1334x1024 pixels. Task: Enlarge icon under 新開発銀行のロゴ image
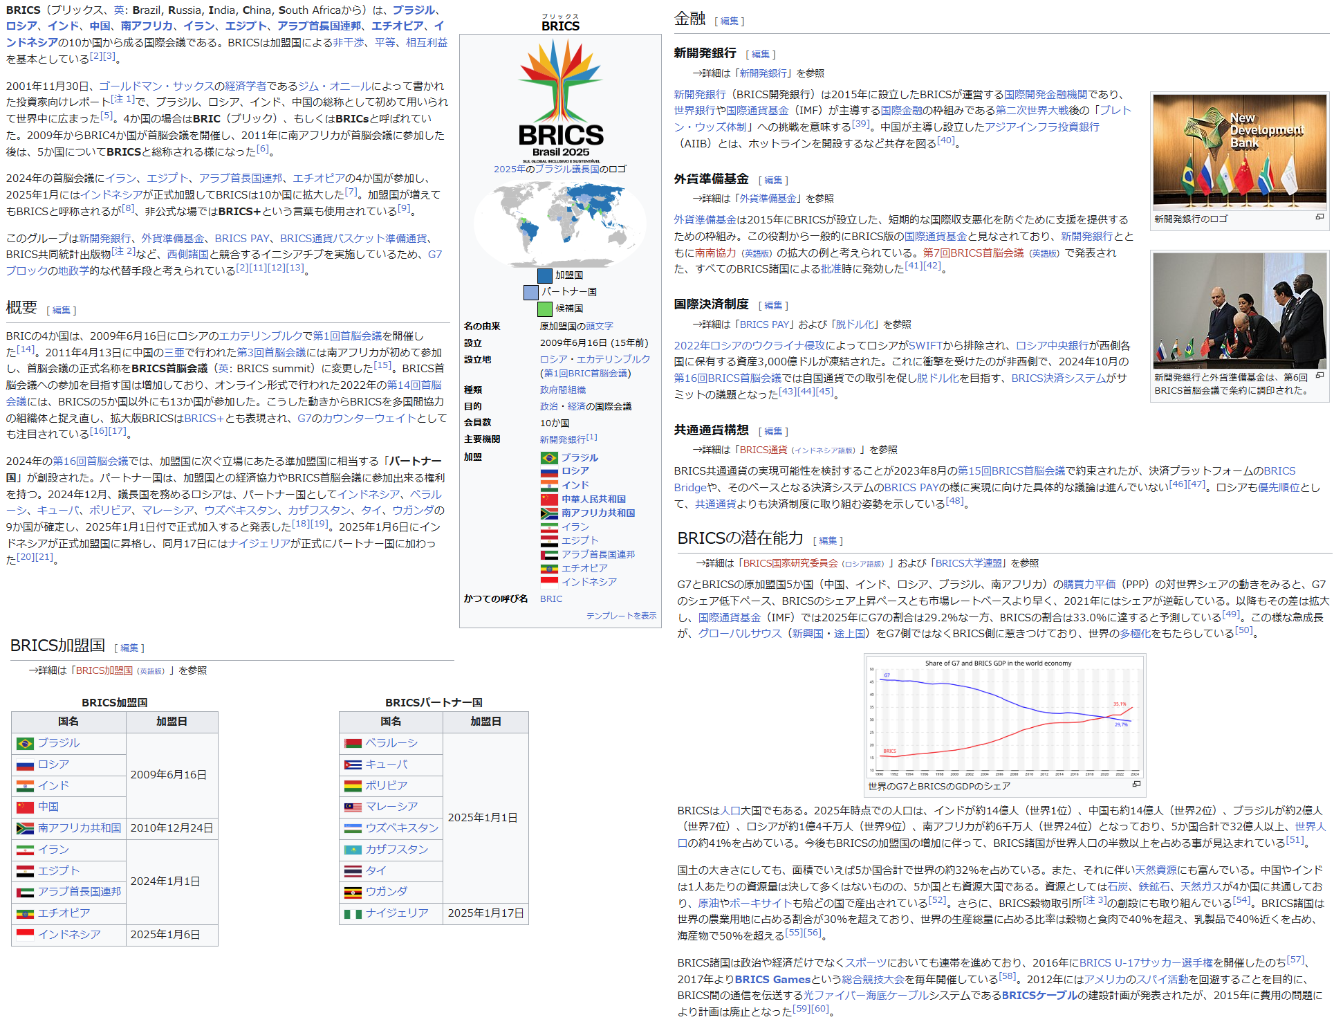point(1319,217)
